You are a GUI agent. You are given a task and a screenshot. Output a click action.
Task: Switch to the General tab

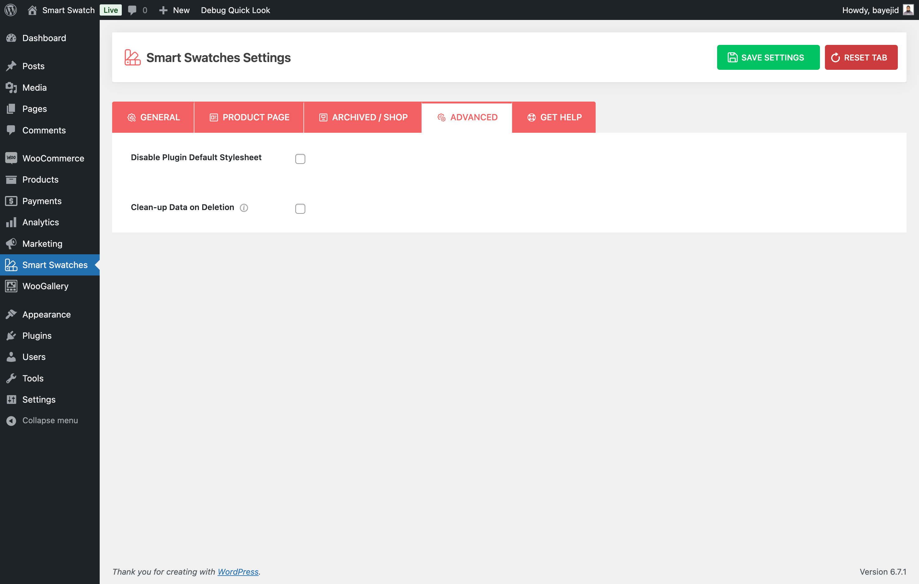(153, 117)
